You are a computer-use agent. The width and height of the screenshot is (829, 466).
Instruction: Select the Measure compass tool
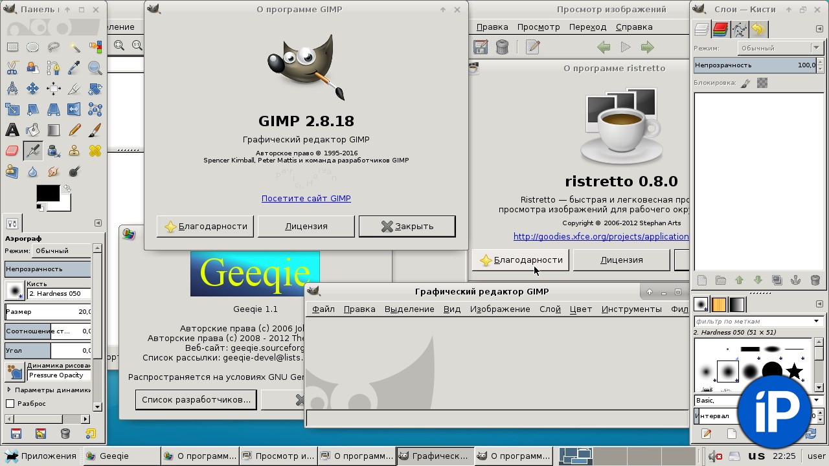[x=12, y=89]
